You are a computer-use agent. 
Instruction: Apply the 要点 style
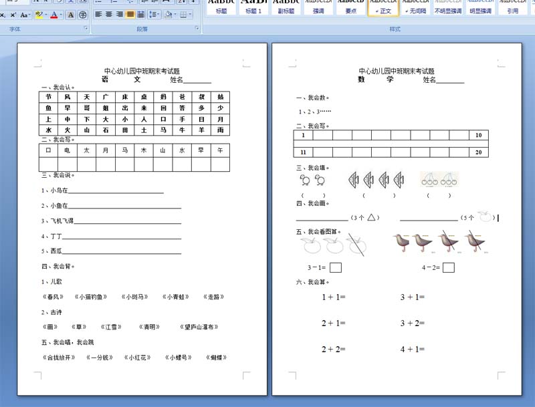pyautogui.click(x=350, y=7)
